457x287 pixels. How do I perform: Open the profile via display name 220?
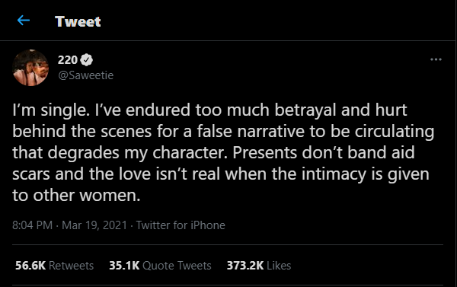pyautogui.click(x=67, y=59)
